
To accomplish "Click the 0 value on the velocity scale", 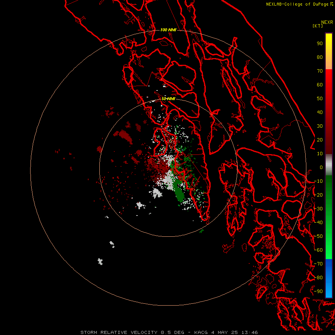I will [x=321, y=167].
